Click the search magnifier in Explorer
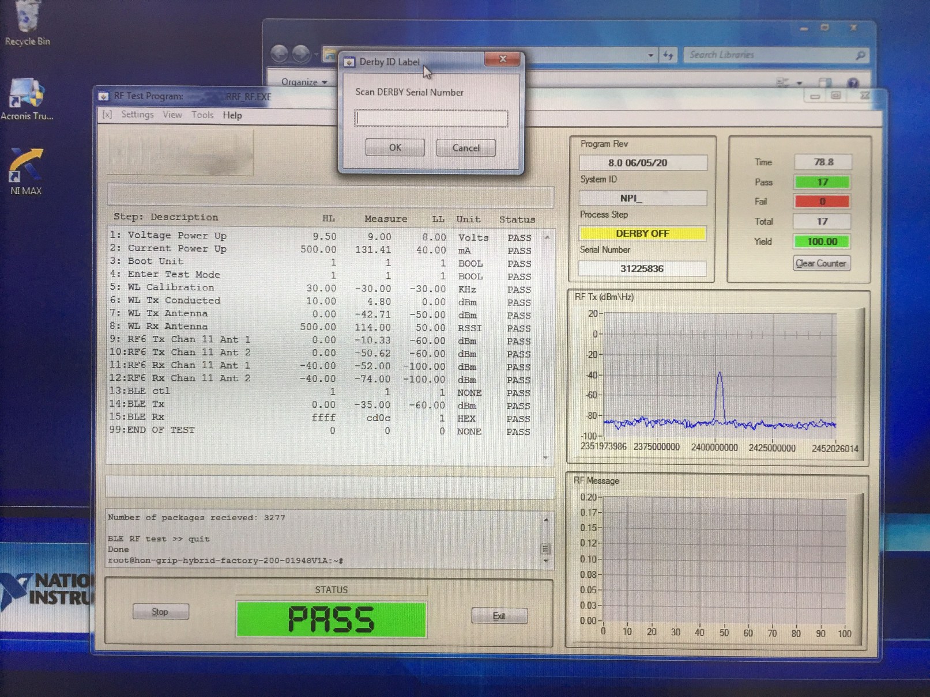 (860, 55)
